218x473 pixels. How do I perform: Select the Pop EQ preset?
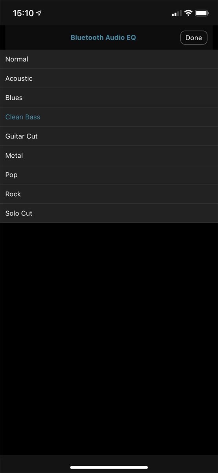pos(109,175)
